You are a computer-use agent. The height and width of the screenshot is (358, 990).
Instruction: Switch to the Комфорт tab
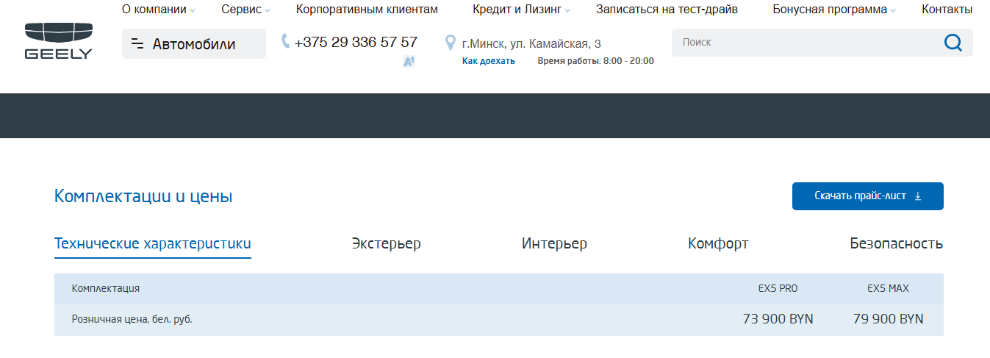718,243
